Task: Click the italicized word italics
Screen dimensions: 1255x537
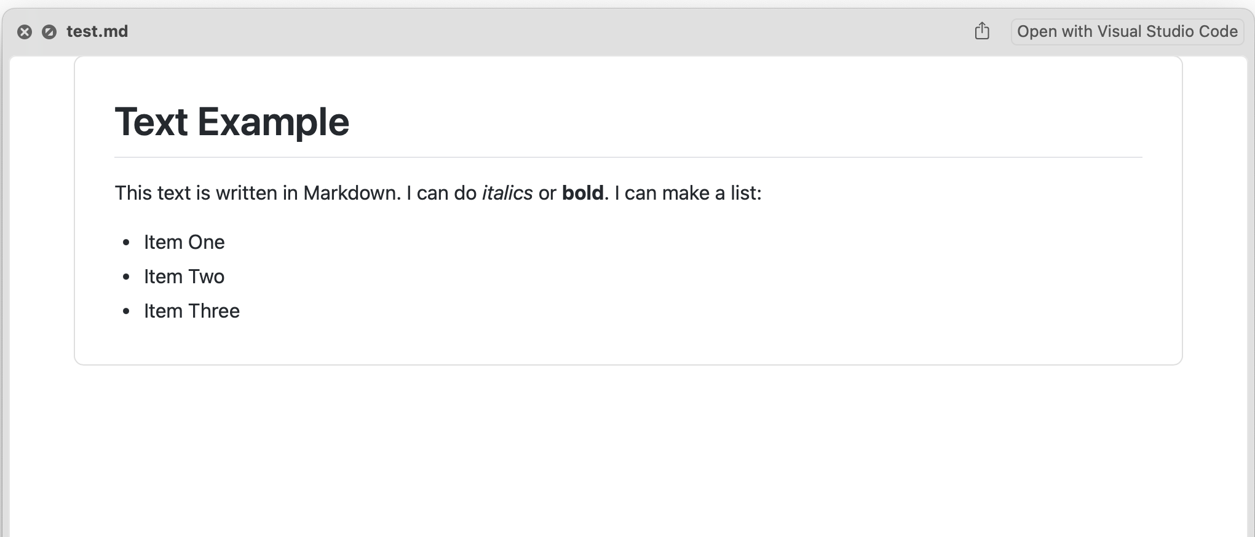Action: point(507,193)
